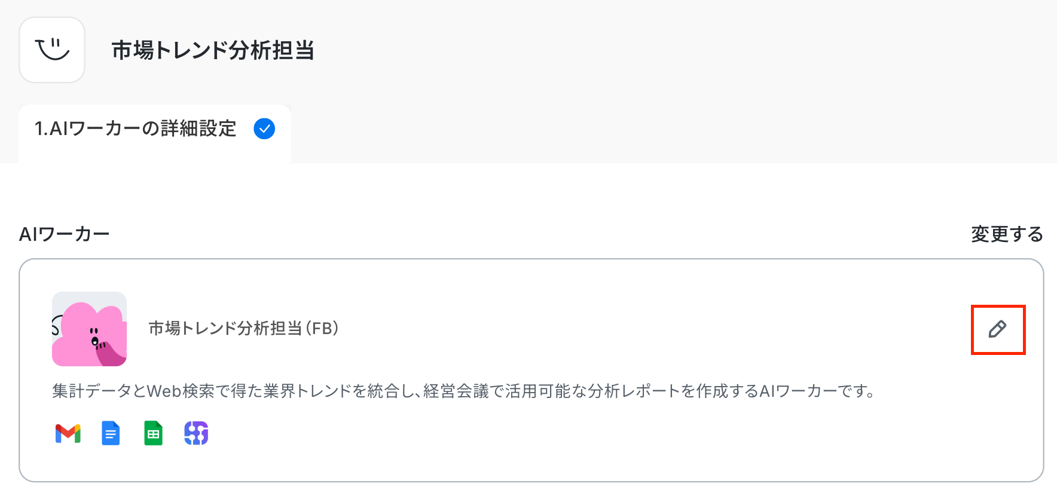Image resolution: width=1057 pixels, height=496 pixels.
Task: Select the AI worker card
Action: point(531,371)
